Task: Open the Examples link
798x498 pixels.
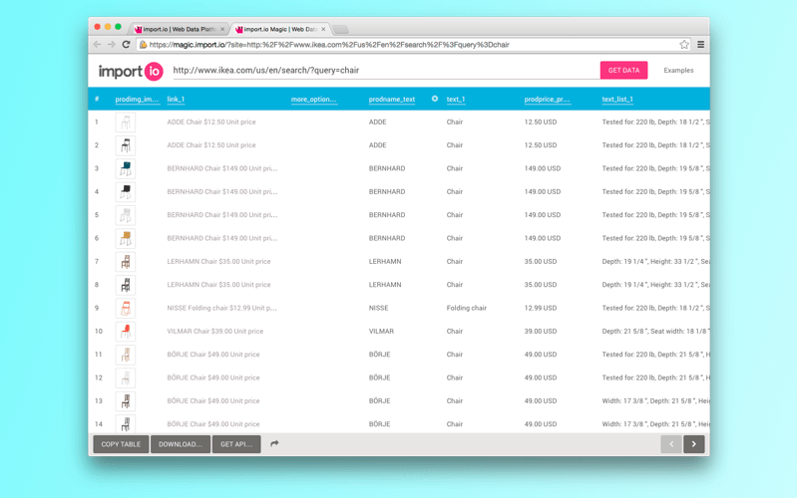Action: (x=678, y=70)
